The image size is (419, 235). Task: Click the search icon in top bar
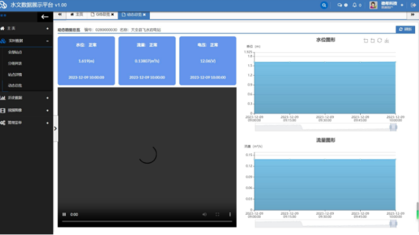pos(324,5)
